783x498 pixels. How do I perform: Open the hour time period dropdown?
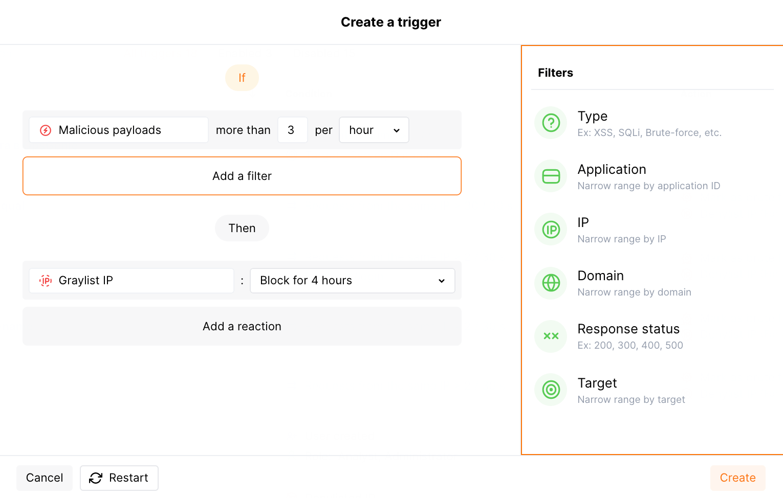pyautogui.click(x=374, y=130)
